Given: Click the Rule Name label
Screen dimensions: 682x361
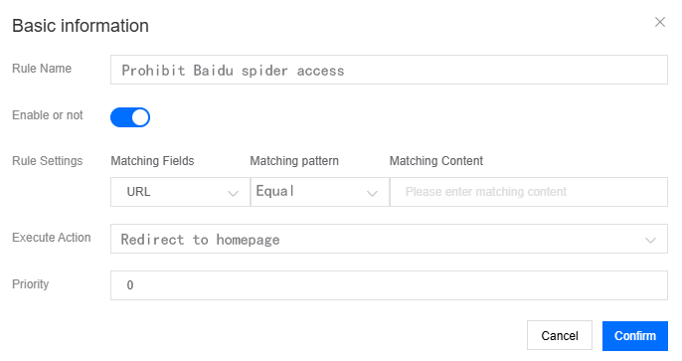Looking at the screenshot, I should pos(42,69).
